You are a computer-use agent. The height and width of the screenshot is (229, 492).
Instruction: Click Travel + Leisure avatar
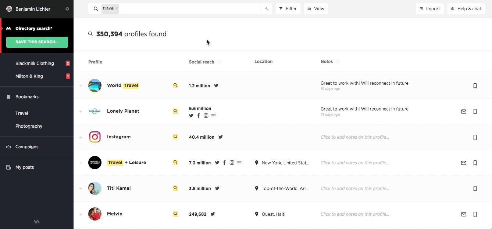pyautogui.click(x=95, y=163)
